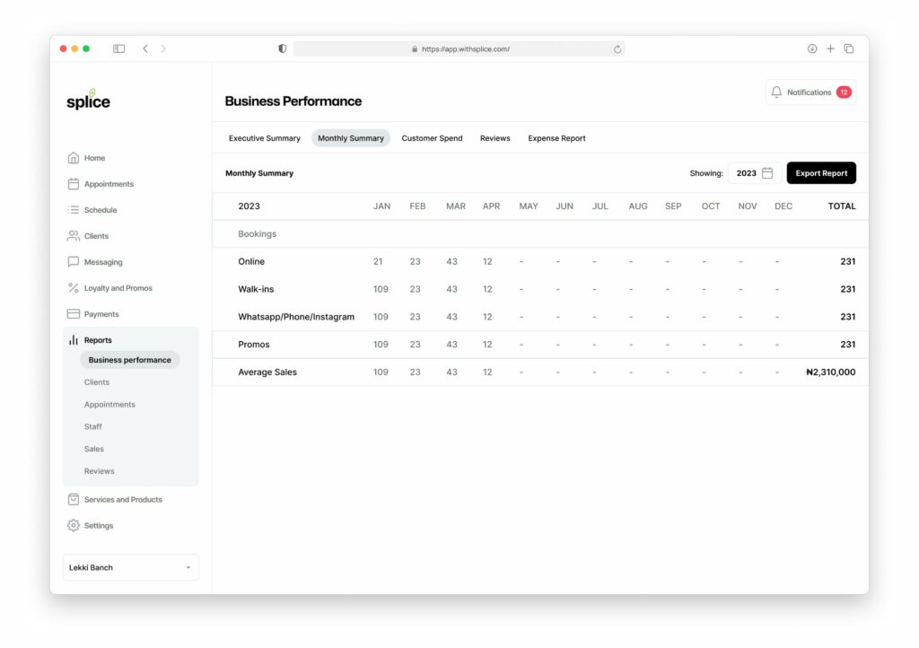Reload the page with the refresh icon
The image size is (919, 648).
[617, 48]
